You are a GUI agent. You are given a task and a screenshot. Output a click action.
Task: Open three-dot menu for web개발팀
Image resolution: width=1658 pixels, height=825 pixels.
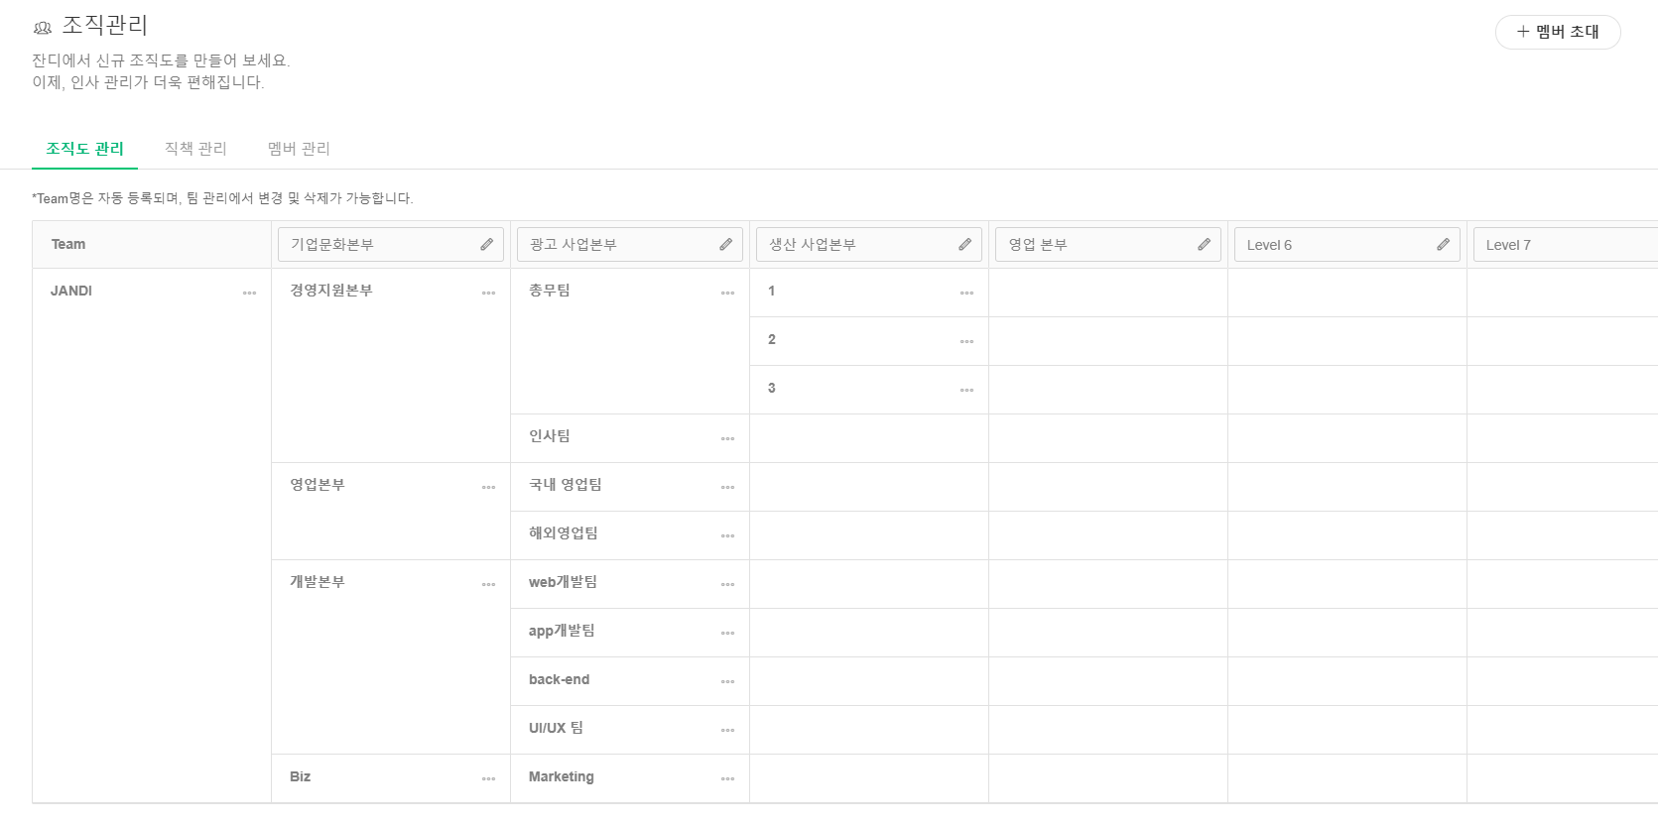pos(727,584)
